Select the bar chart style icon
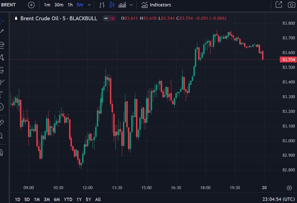 [x=102, y=5]
